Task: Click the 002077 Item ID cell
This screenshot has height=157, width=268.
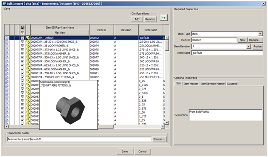Action: [102, 58]
